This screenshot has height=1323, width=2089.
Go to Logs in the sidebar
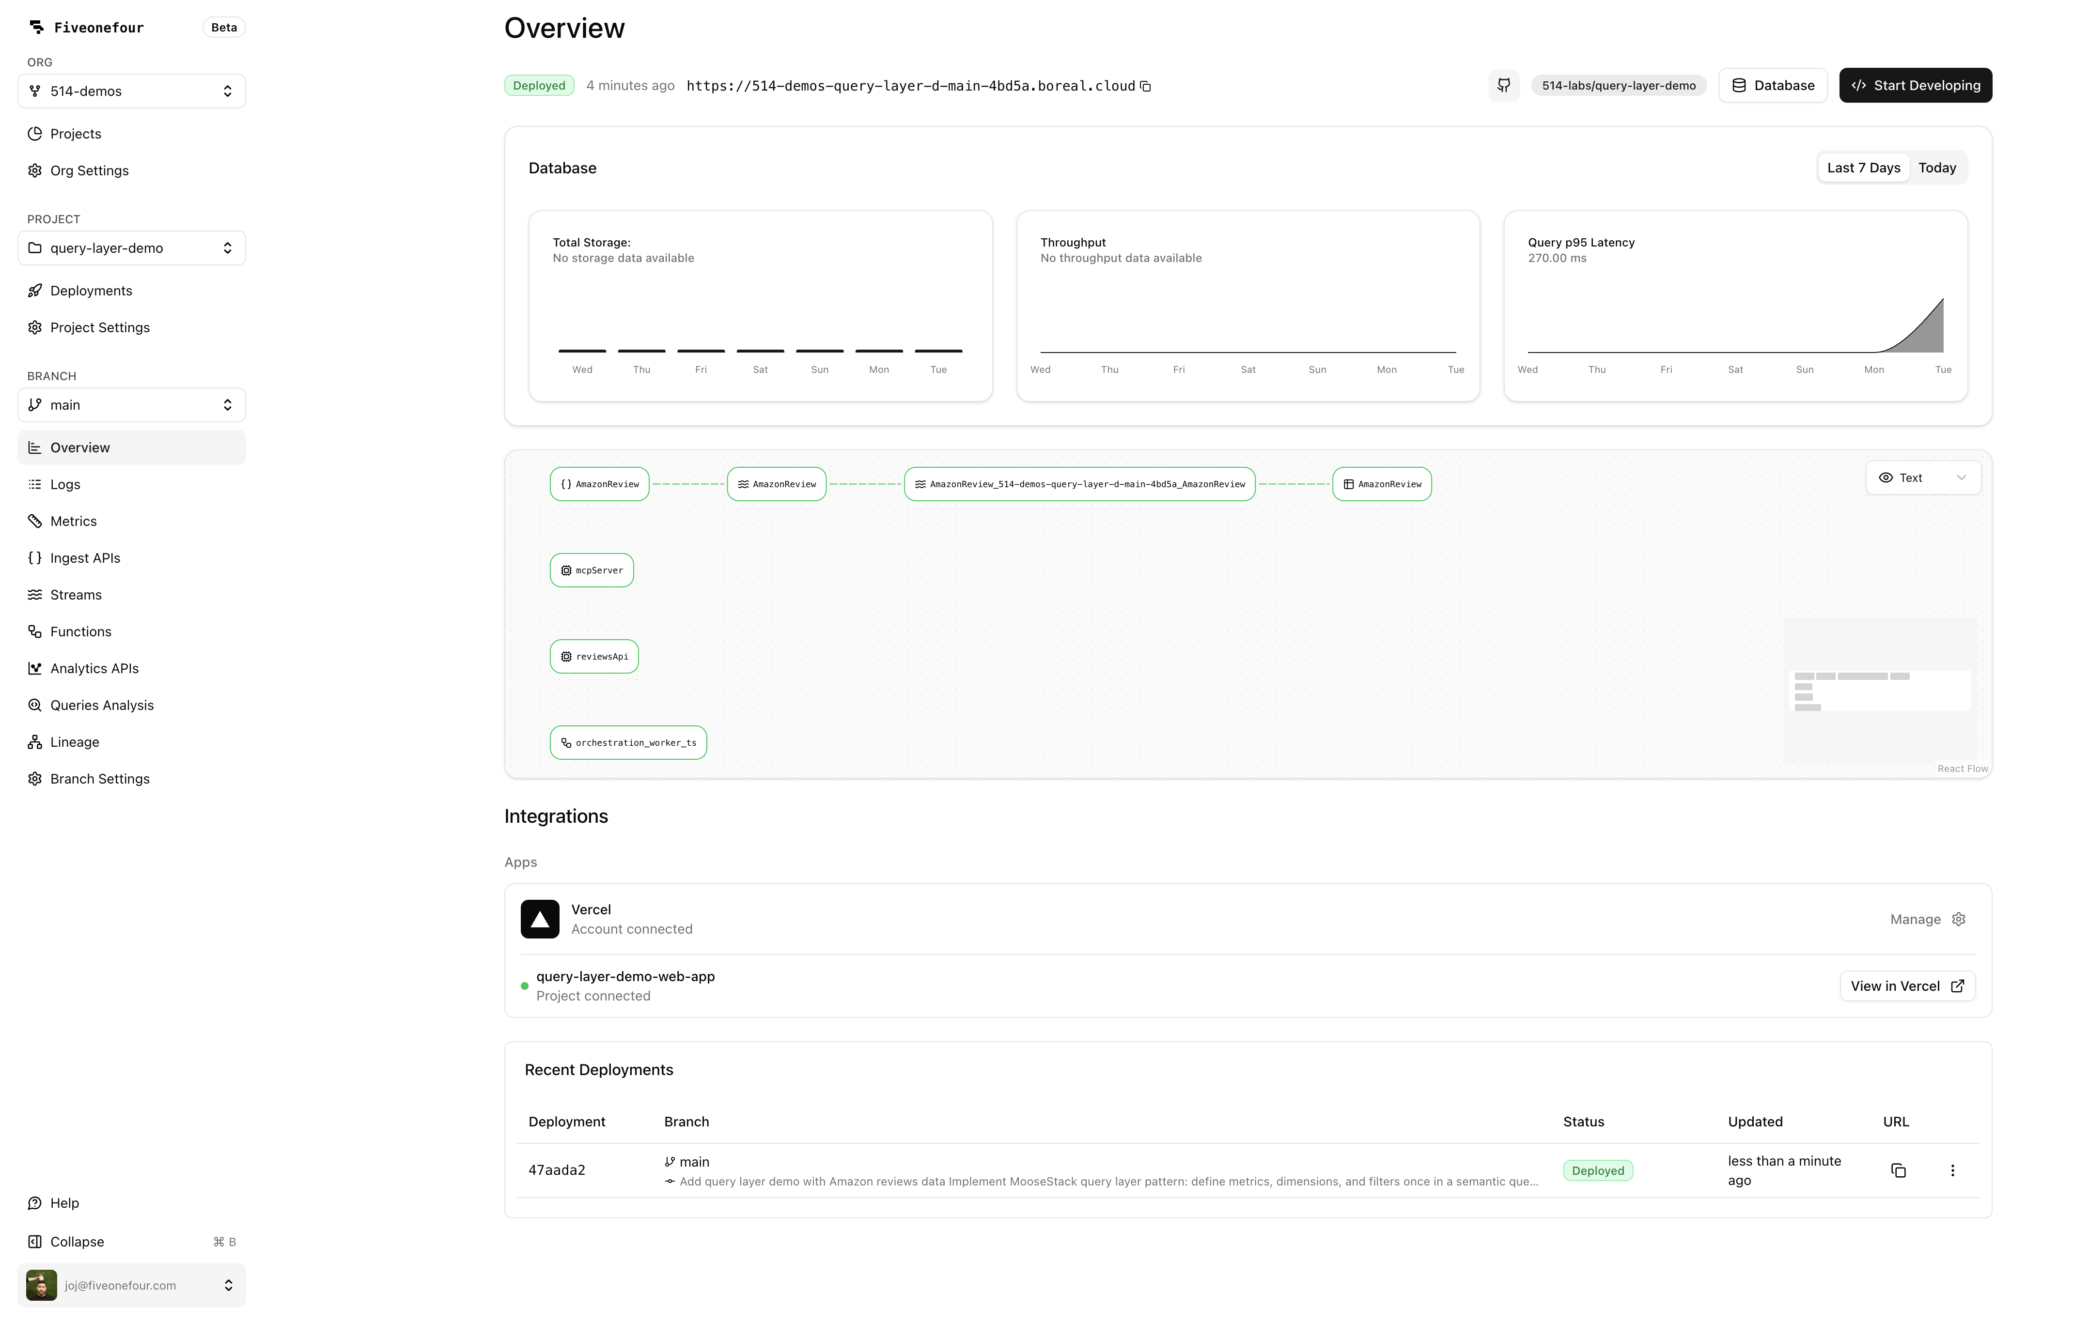(x=65, y=485)
